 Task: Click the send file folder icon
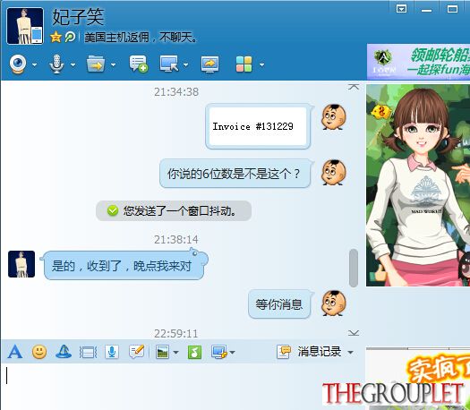96,64
